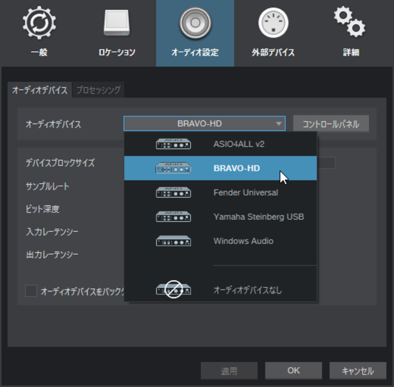Click the キャンセル button
The image size is (394, 387).
358,371
